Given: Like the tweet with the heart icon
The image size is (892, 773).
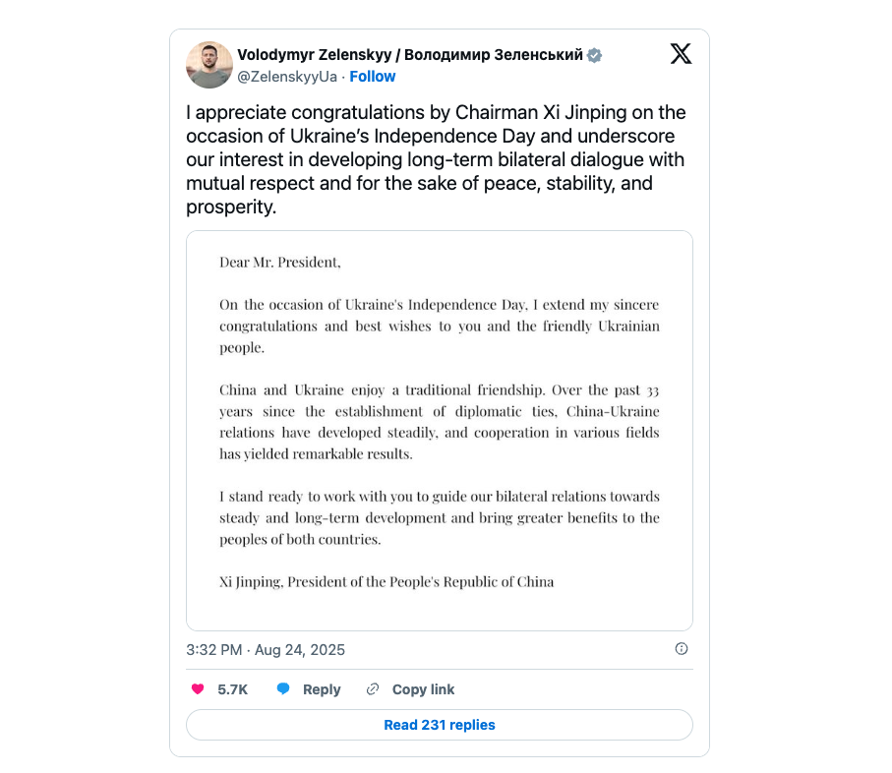Looking at the screenshot, I should pyautogui.click(x=198, y=689).
